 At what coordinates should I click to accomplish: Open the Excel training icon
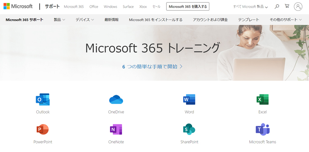[x=263, y=99]
